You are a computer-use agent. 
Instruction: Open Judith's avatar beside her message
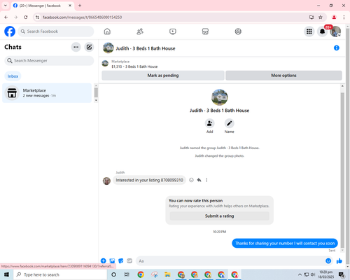click(106, 181)
